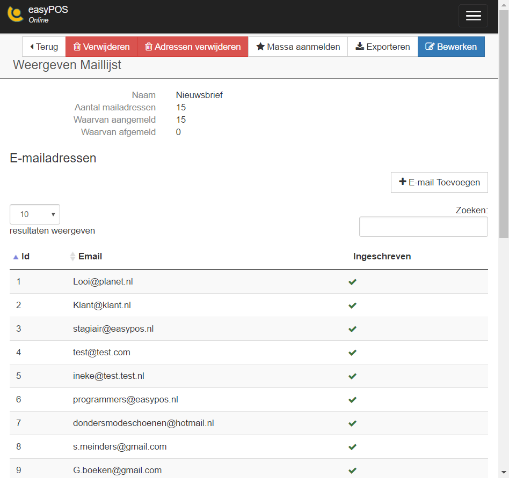Click the page vertical scrollbar thumb
Viewport: 509px width, 478px height.
click(504, 124)
